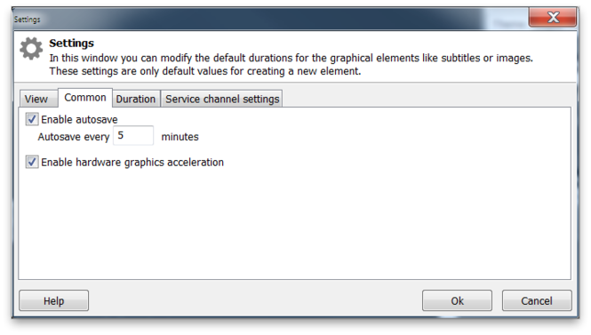Image resolution: width=591 pixels, height=335 pixels.
Task: Close the Settings dialog with the X
Action: pos(553,18)
